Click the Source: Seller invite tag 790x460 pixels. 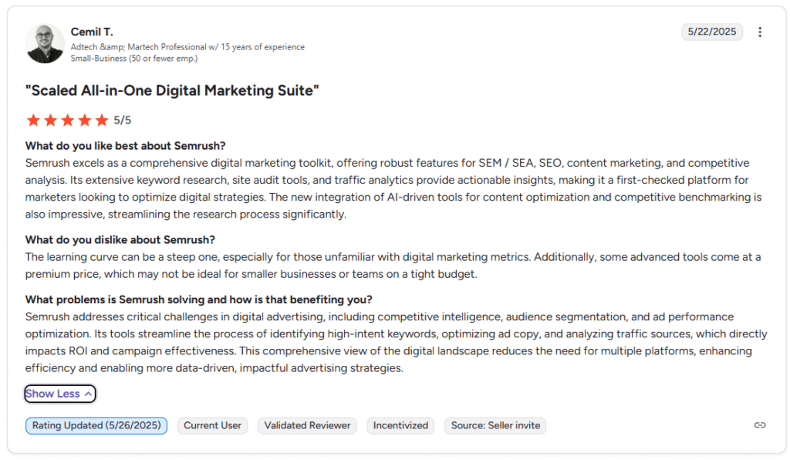point(495,425)
